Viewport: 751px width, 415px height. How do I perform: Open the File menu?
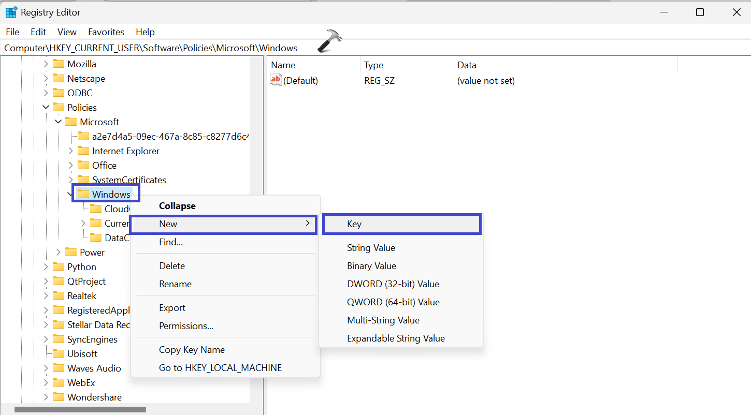point(12,32)
